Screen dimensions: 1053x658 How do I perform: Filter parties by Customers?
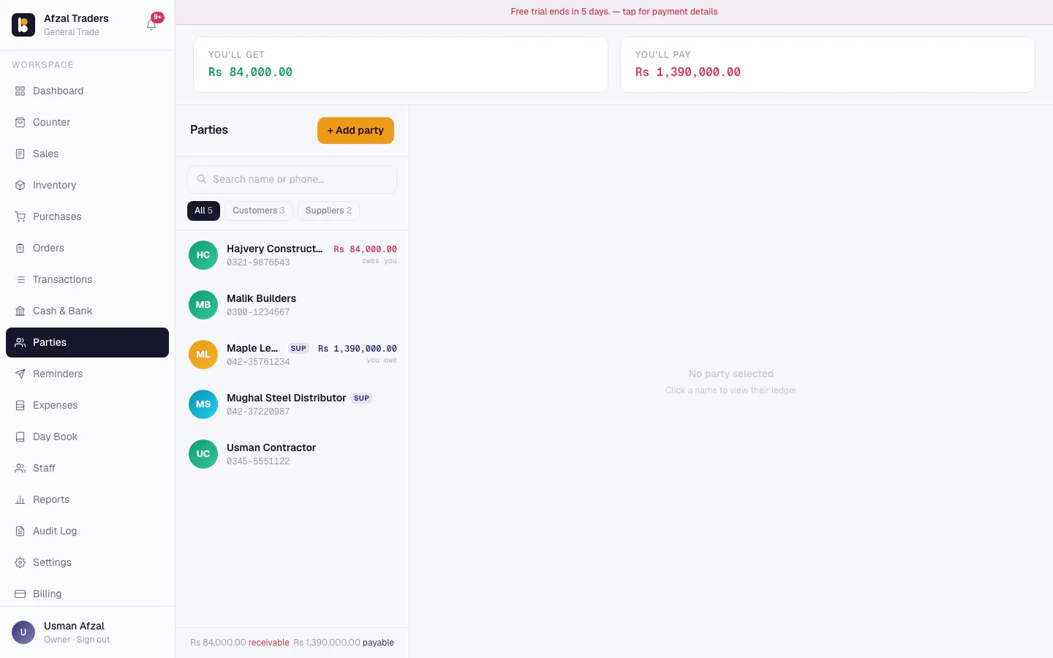click(259, 211)
